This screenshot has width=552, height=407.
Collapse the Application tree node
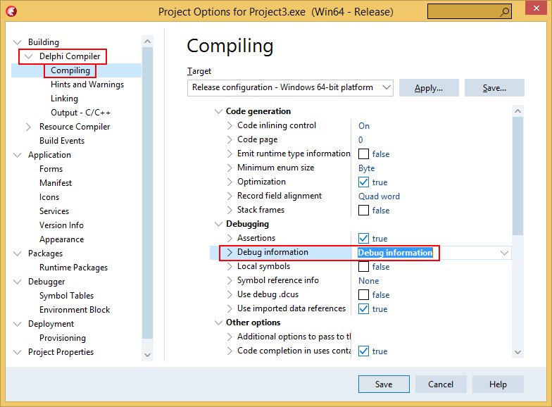tap(17, 155)
